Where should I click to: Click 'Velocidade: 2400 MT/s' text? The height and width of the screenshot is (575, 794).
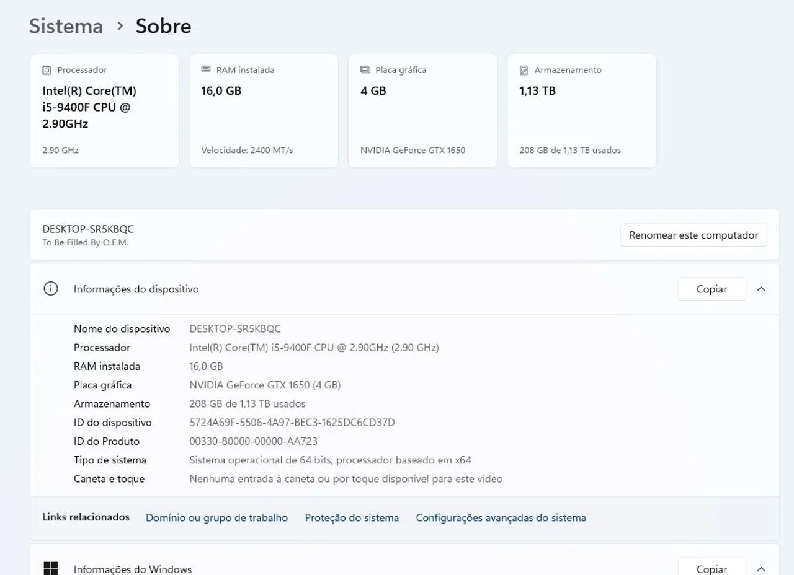[247, 150]
